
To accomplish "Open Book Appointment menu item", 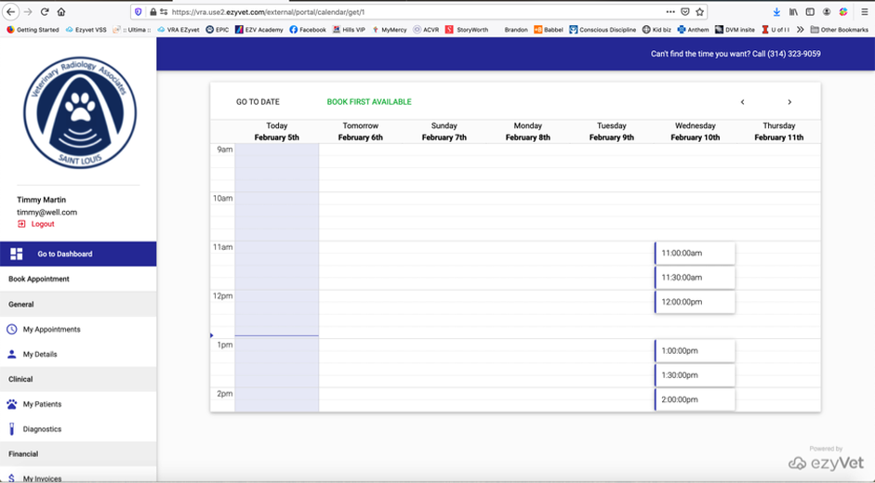I will point(39,279).
